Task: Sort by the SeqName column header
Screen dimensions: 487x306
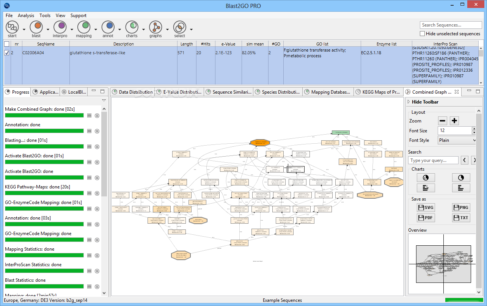Action: click(46, 44)
